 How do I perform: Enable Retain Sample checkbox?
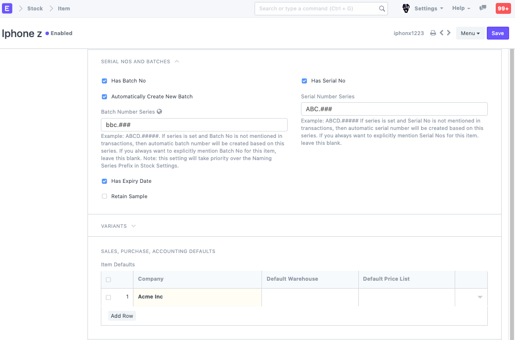tap(104, 197)
